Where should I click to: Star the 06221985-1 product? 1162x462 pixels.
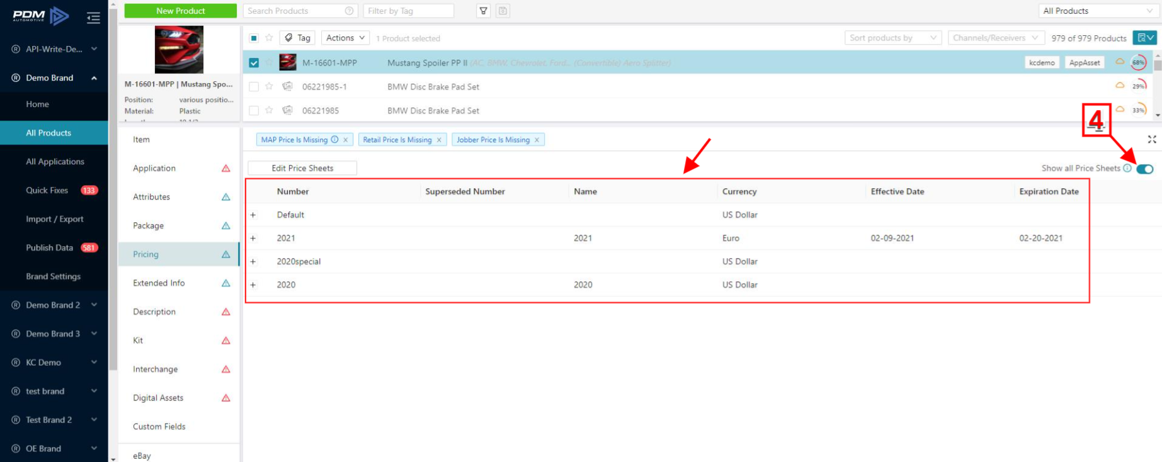(269, 86)
